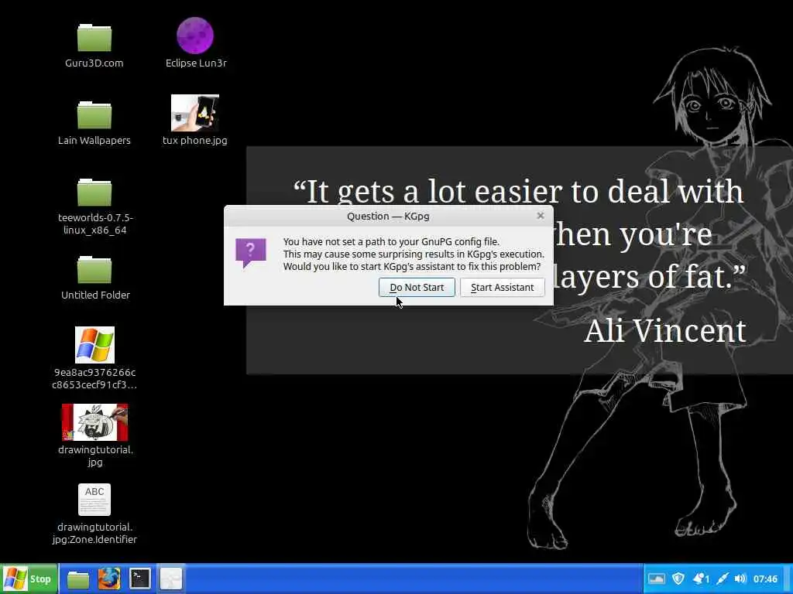
Task: Select the tux phone.jpg thumbnail
Action: pos(195,113)
